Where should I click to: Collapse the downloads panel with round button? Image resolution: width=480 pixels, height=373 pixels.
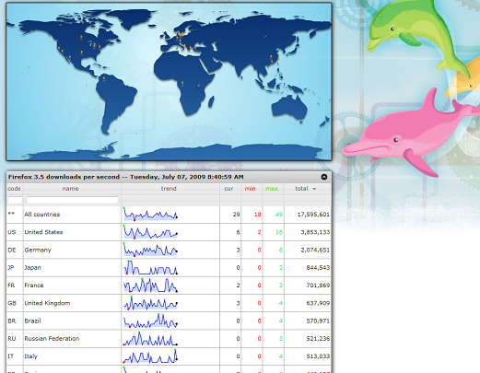coord(324,177)
